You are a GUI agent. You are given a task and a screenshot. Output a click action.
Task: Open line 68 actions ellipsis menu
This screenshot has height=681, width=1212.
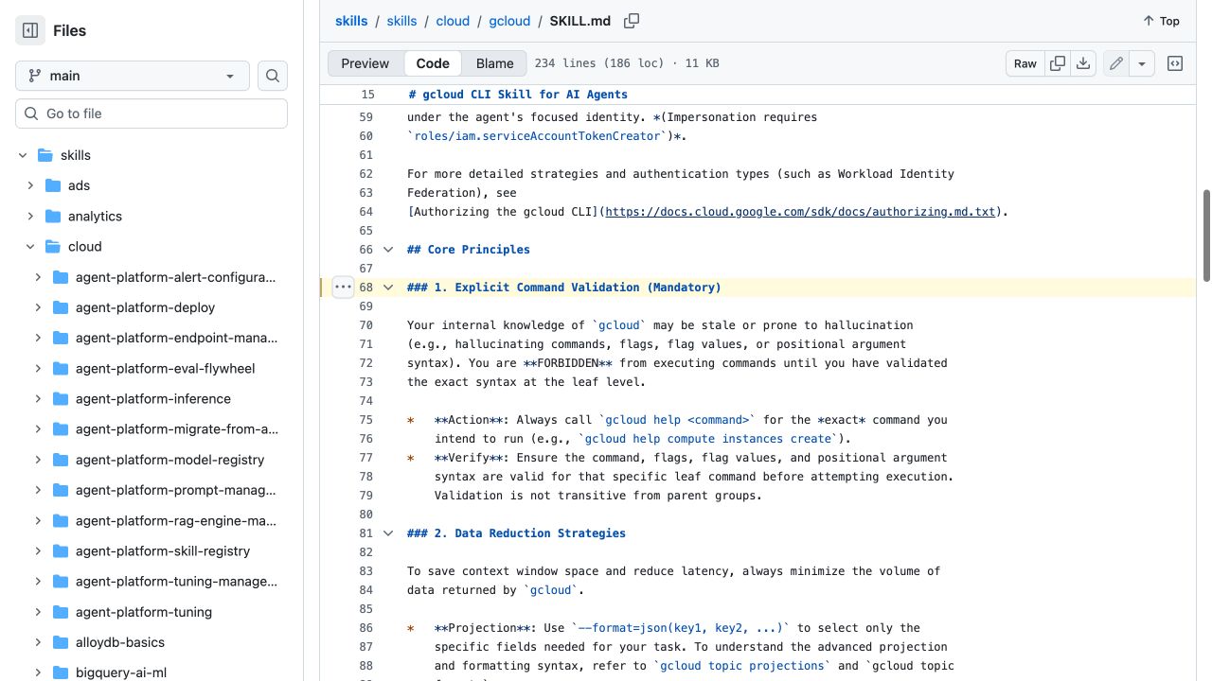(343, 287)
